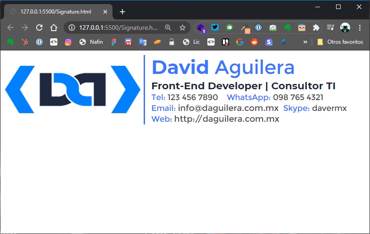Open the Twitter extension icon

215,28
